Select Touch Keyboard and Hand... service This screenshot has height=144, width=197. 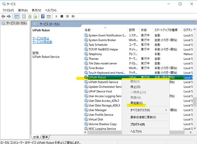coord(138,73)
